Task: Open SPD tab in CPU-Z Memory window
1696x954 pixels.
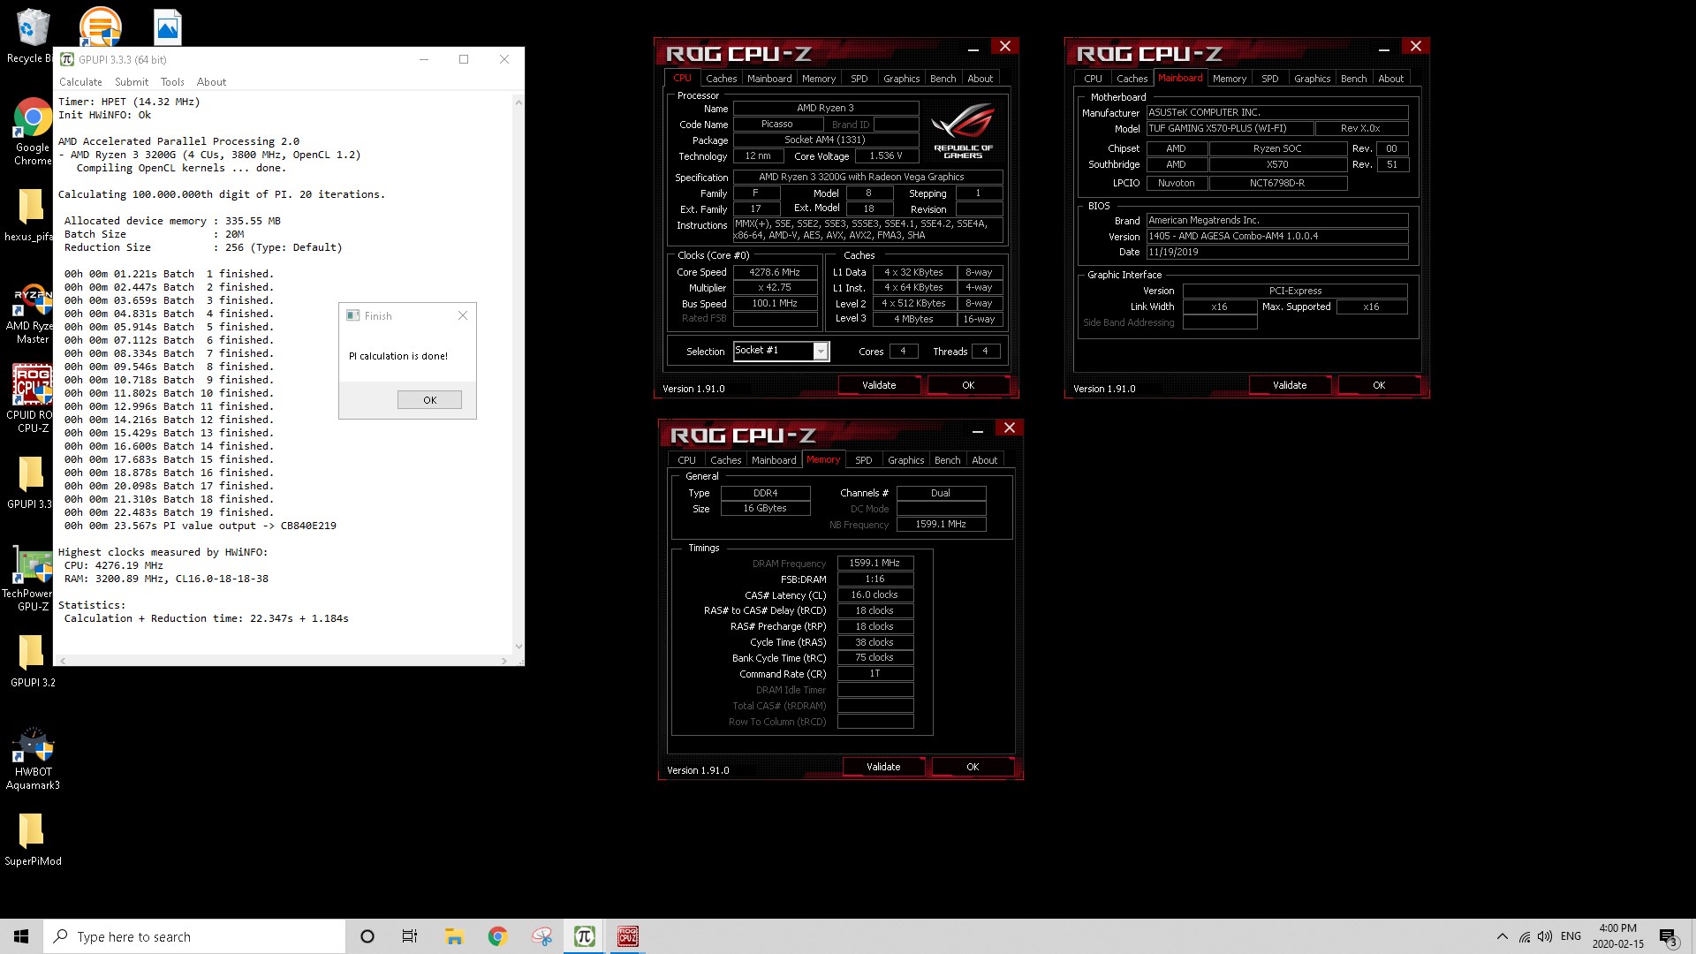Action: click(x=864, y=460)
